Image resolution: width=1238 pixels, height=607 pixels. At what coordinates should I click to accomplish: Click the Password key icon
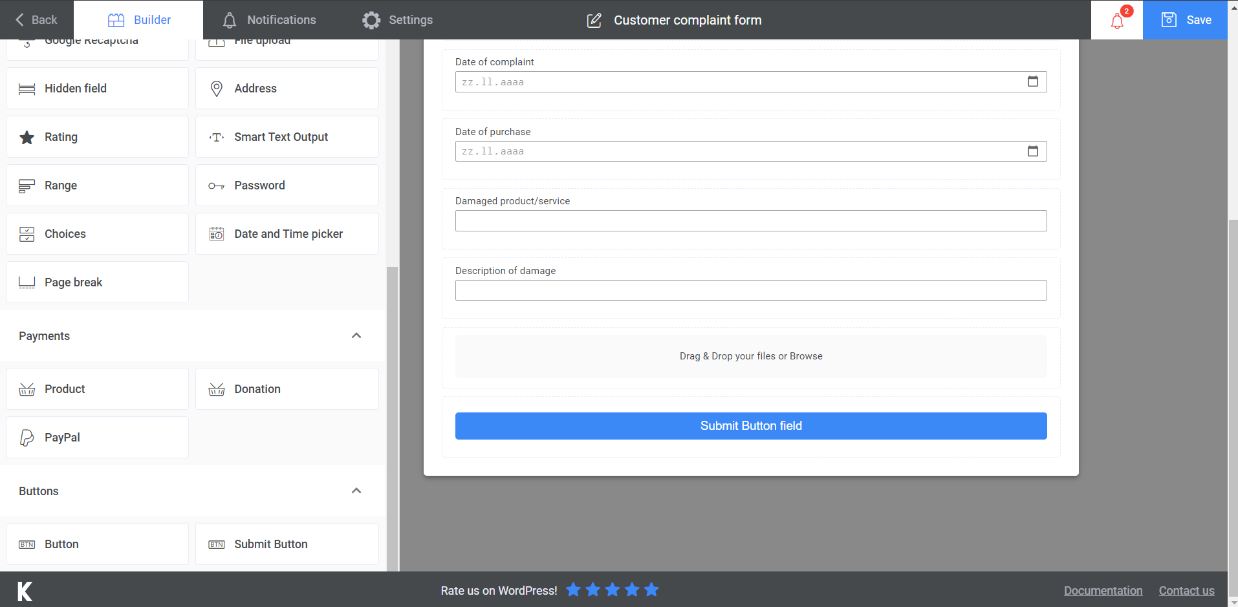pyautogui.click(x=217, y=185)
